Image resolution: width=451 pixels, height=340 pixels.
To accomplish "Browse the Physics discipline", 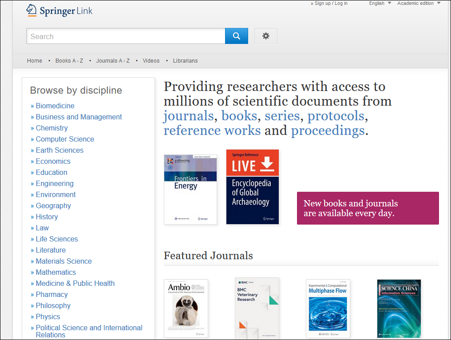I will (48, 317).
